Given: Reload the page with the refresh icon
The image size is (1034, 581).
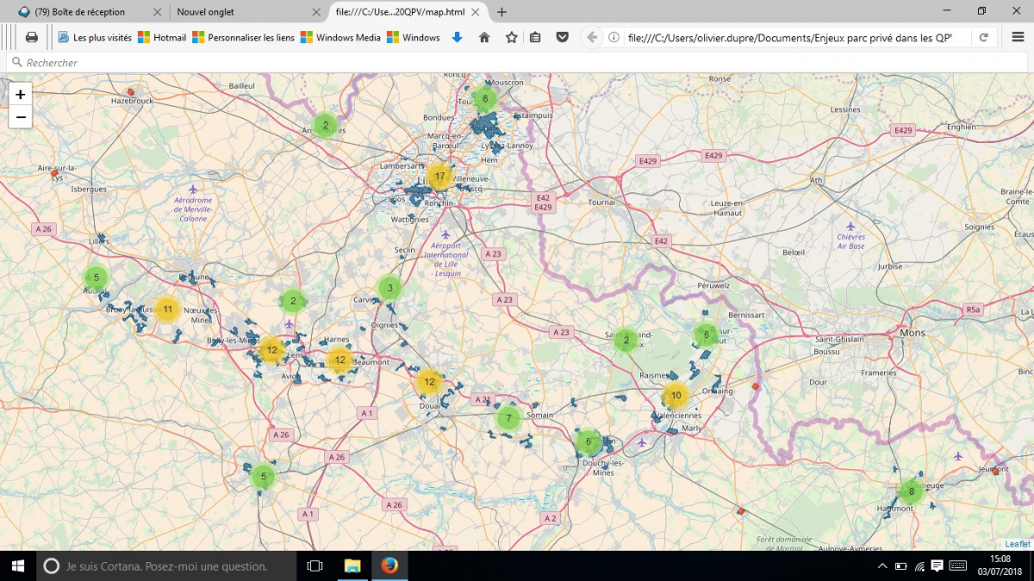Looking at the screenshot, I should click(983, 37).
